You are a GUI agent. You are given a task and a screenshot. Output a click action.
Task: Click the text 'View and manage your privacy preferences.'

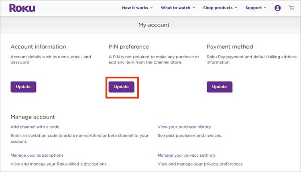coord(200,164)
